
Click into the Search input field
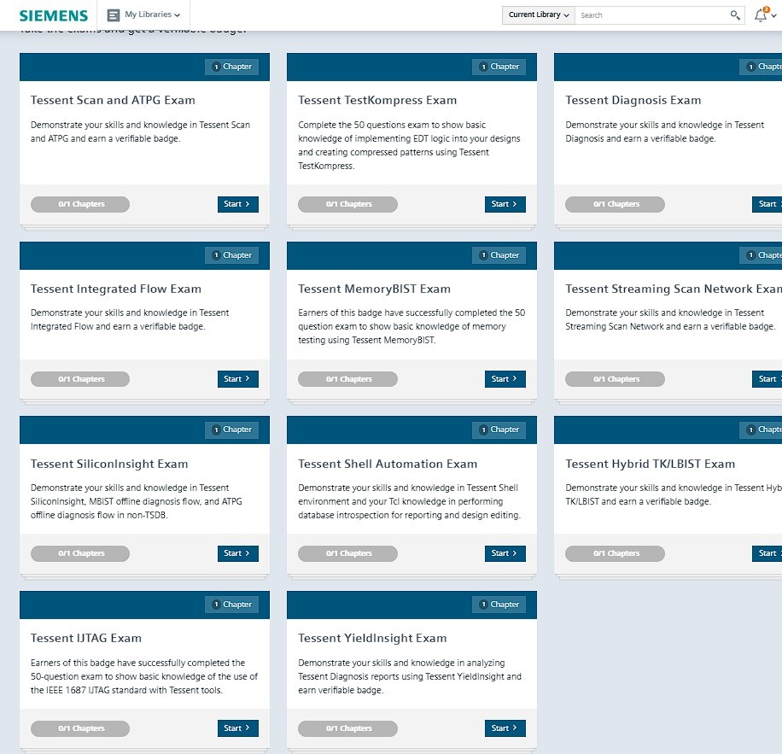point(651,15)
